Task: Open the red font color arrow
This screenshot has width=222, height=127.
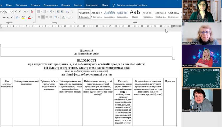Action: [32, 17]
